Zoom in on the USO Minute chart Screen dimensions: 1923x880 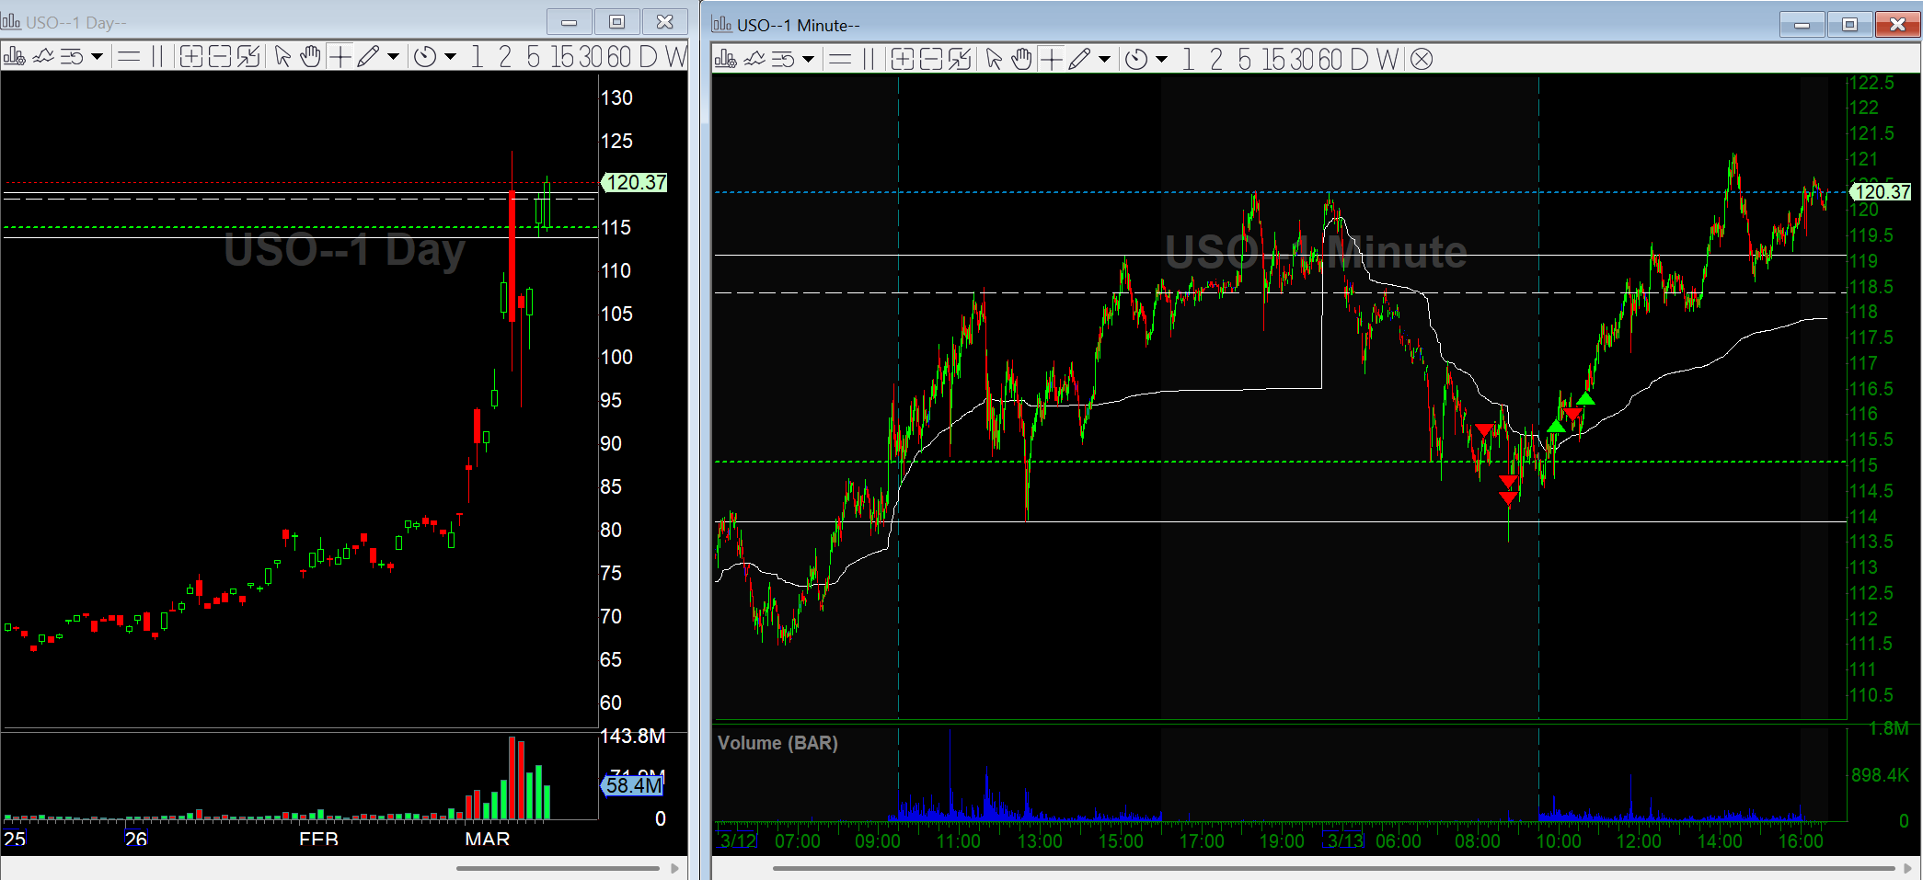coord(903,60)
